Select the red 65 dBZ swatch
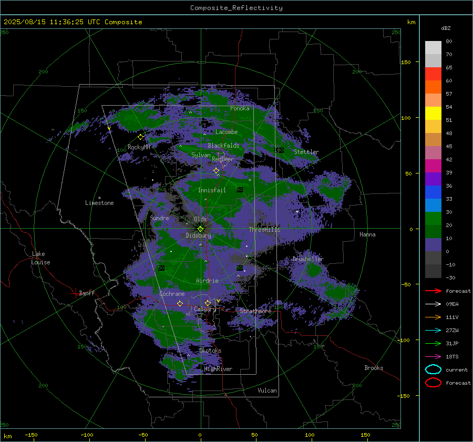This screenshot has width=473, height=442. coord(433,74)
